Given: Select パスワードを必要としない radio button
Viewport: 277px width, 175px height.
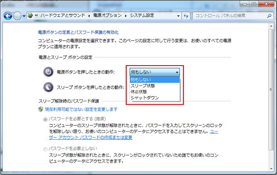Looking at the screenshot, I should pyautogui.click(x=45, y=149).
